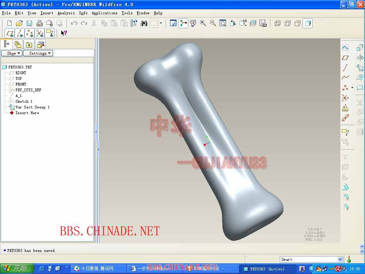Open the Layers tool icon
This screenshot has width=365, height=274.
point(253,23)
